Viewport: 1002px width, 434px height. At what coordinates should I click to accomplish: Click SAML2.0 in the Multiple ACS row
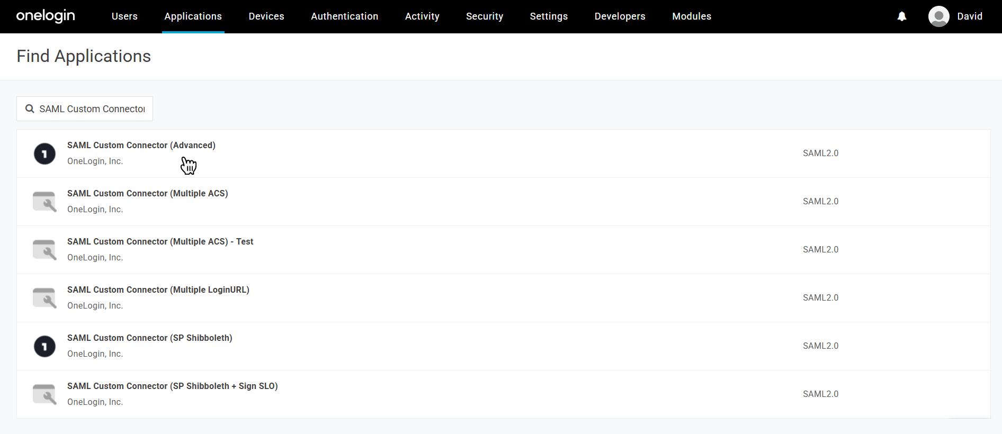click(x=820, y=201)
